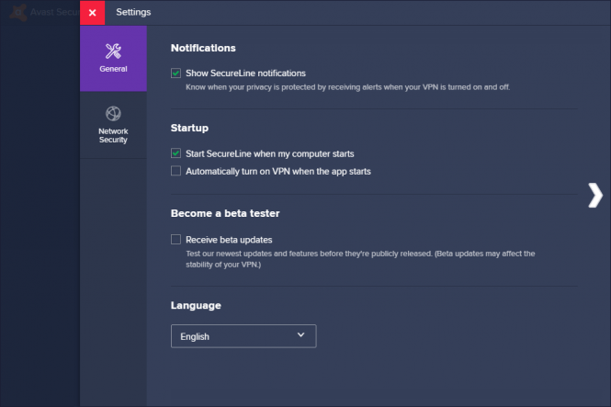Click the Settings title text
The height and width of the screenshot is (407, 611).
coord(133,13)
